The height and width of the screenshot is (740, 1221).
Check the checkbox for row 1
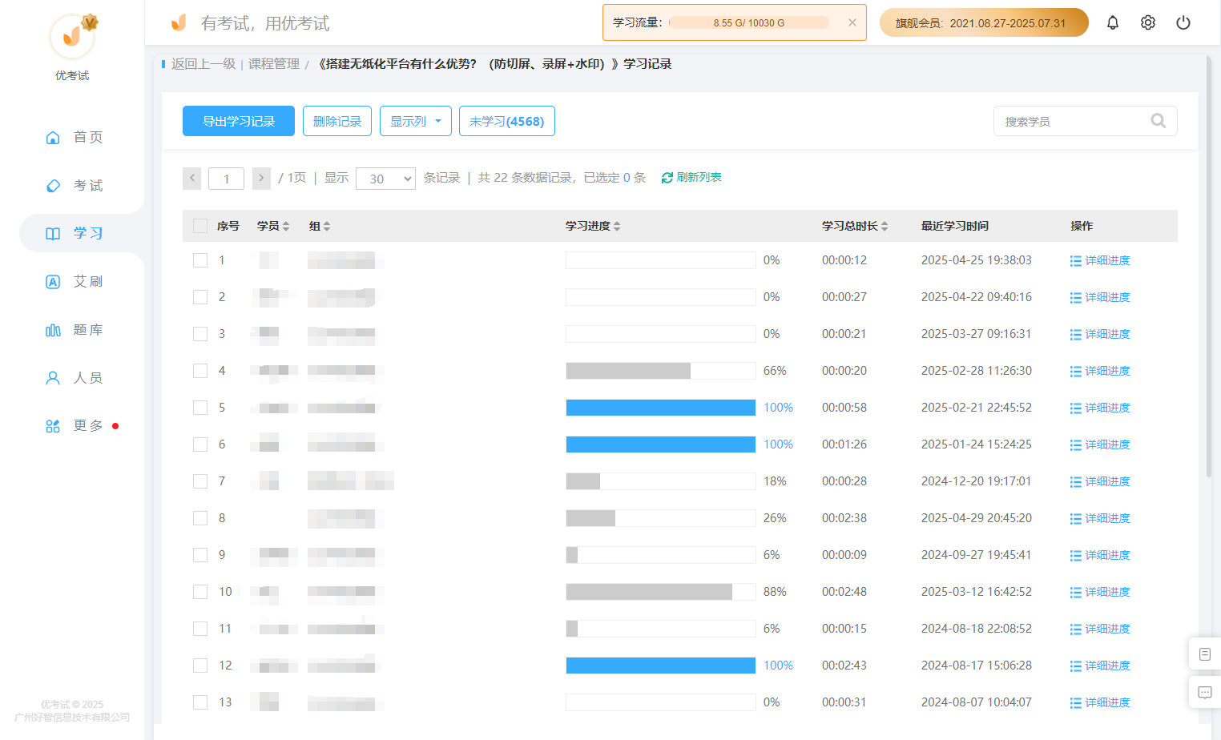click(200, 260)
